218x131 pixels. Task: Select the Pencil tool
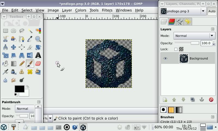pos(22,64)
